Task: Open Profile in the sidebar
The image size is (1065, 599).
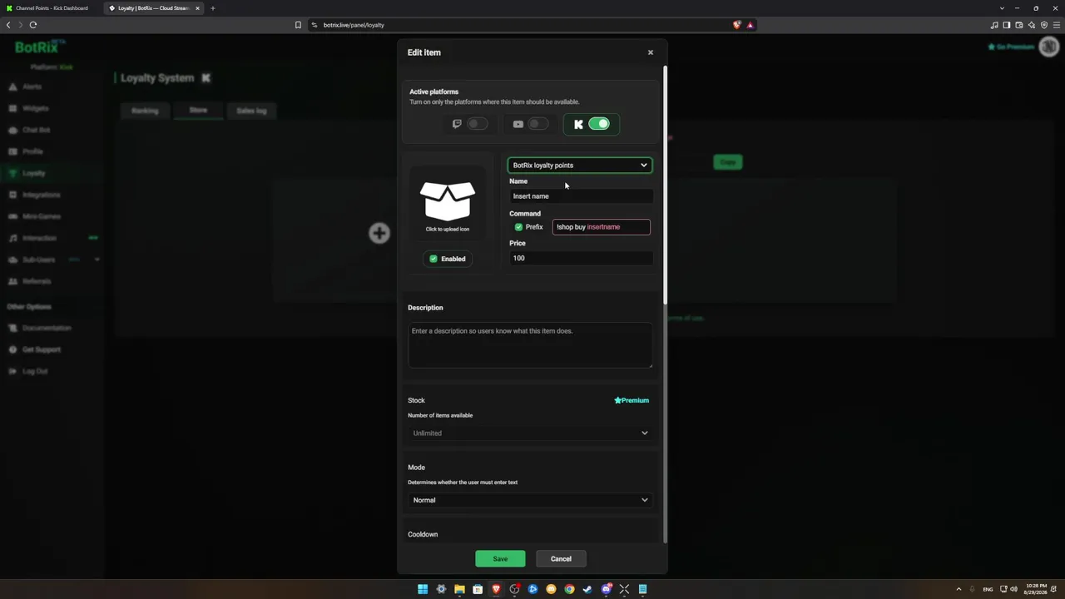Action: point(32,151)
